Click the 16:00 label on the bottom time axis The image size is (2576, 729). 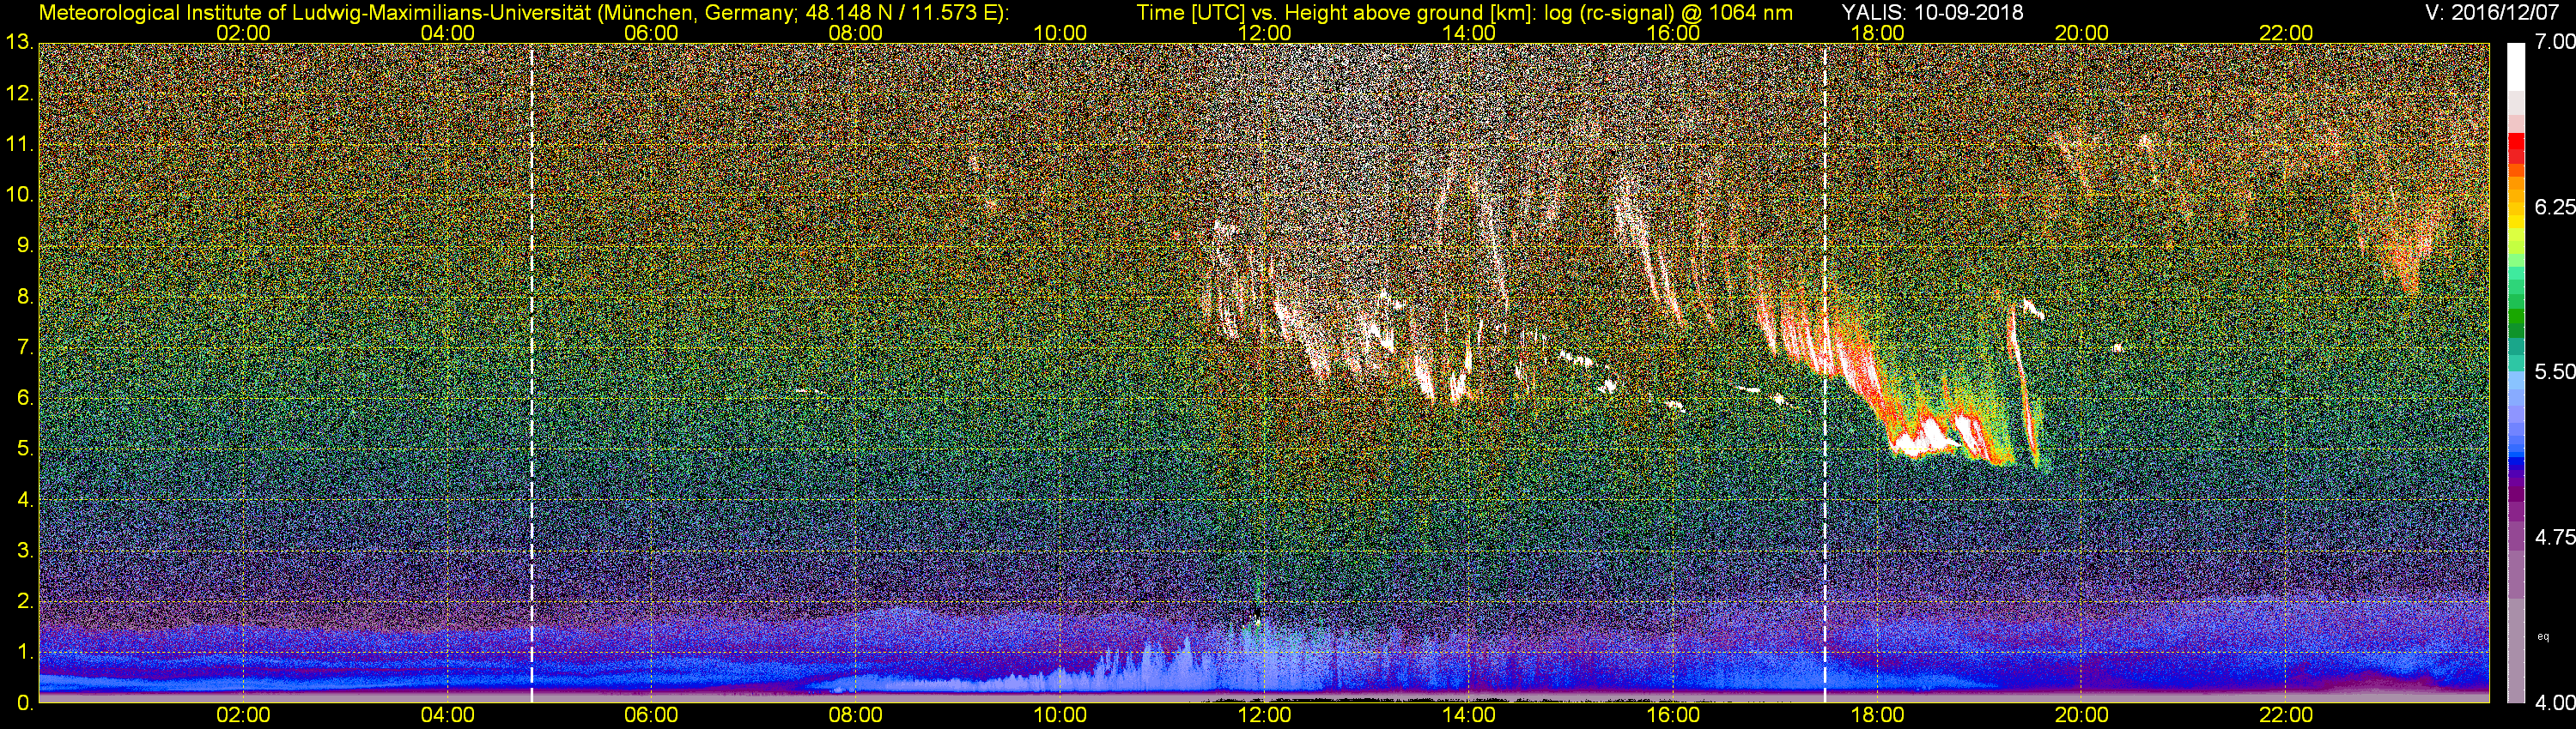click(1673, 716)
